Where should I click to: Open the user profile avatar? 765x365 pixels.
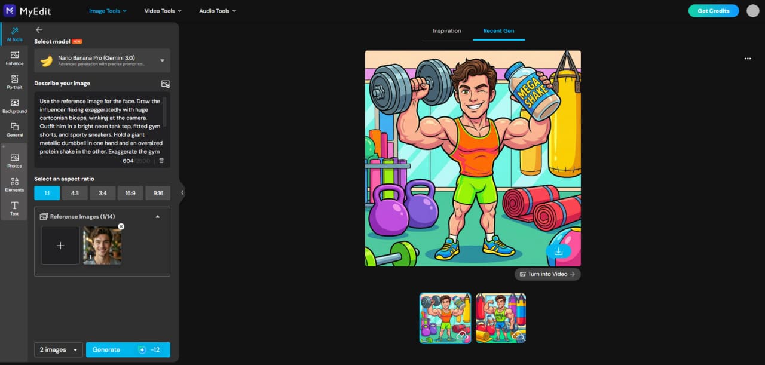click(753, 11)
